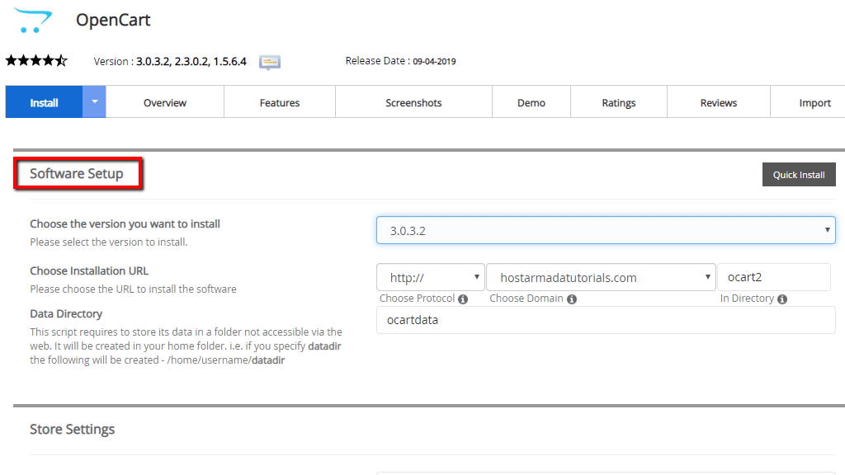845x475 pixels.
Task: Click the OpenCart shopping cart logo
Action: [31, 20]
